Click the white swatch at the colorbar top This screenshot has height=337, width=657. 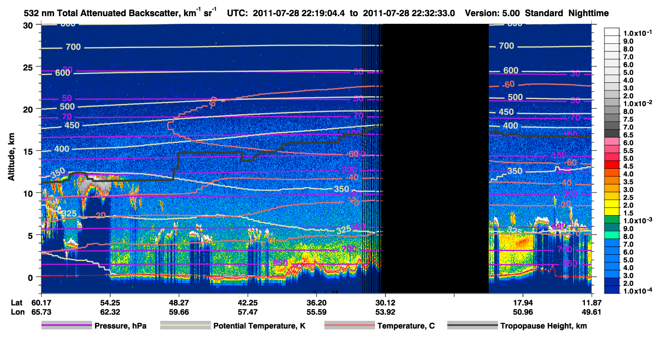[612, 31]
